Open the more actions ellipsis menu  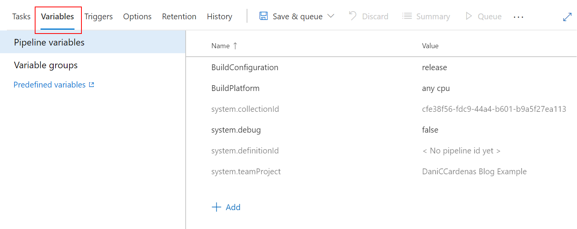coord(518,17)
